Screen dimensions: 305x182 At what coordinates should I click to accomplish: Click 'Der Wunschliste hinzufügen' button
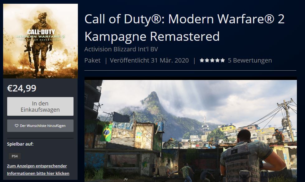40,126
